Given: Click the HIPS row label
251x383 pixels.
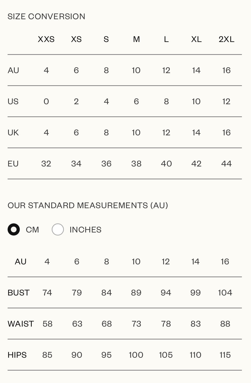Looking at the screenshot, I should pyautogui.click(x=17, y=355).
